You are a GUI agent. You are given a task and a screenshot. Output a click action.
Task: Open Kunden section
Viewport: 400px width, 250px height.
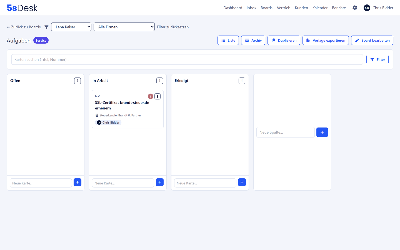[x=301, y=8]
